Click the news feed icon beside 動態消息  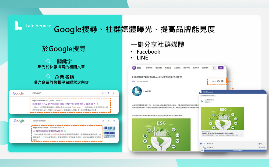[204, 144]
